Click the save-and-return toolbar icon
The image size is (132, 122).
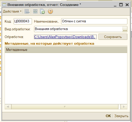(x=27, y=11)
